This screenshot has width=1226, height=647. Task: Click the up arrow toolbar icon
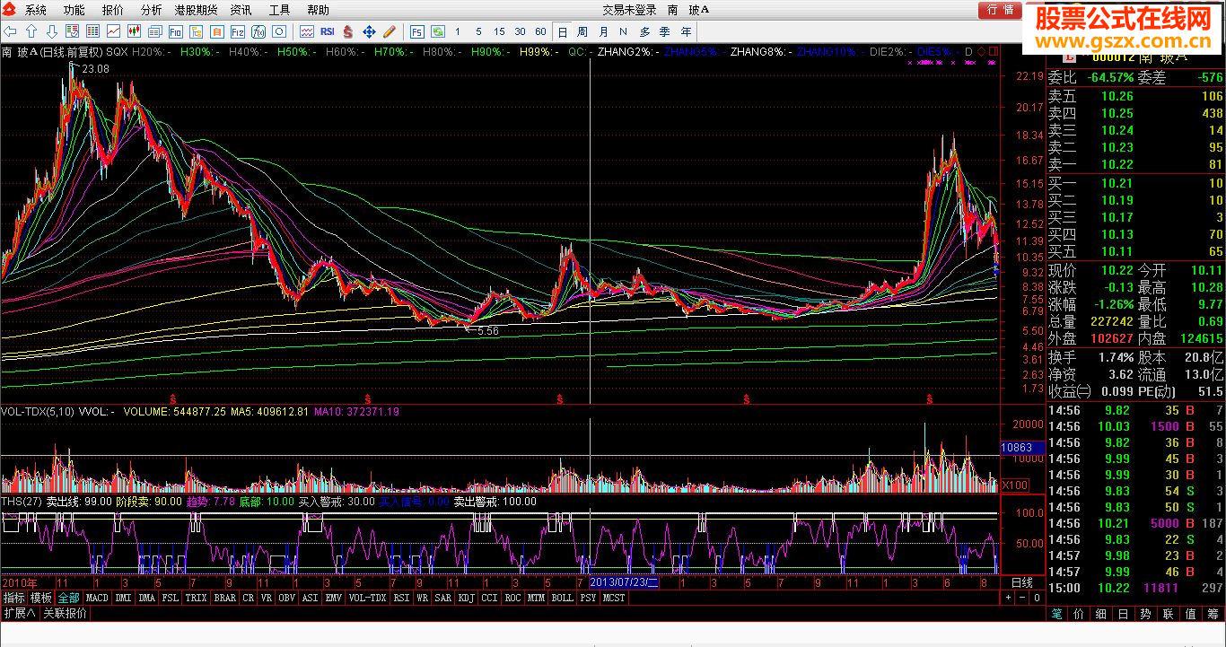(x=31, y=31)
